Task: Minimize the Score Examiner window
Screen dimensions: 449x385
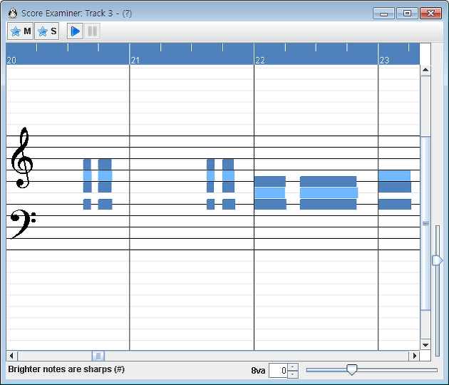Action: [383, 13]
